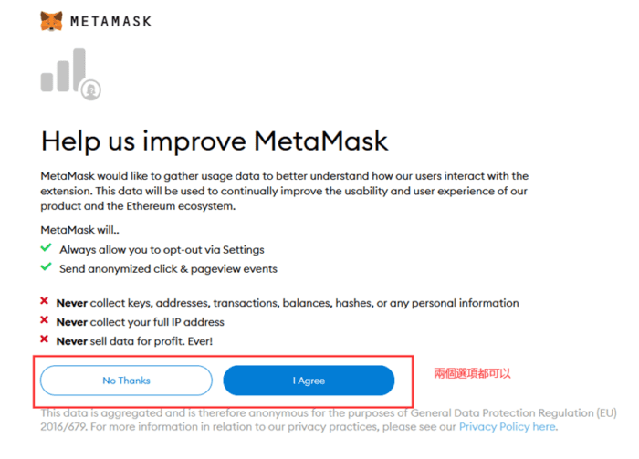Screen dimensions: 639x459
Task: Click red X beside Never sell data
Action: point(45,339)
